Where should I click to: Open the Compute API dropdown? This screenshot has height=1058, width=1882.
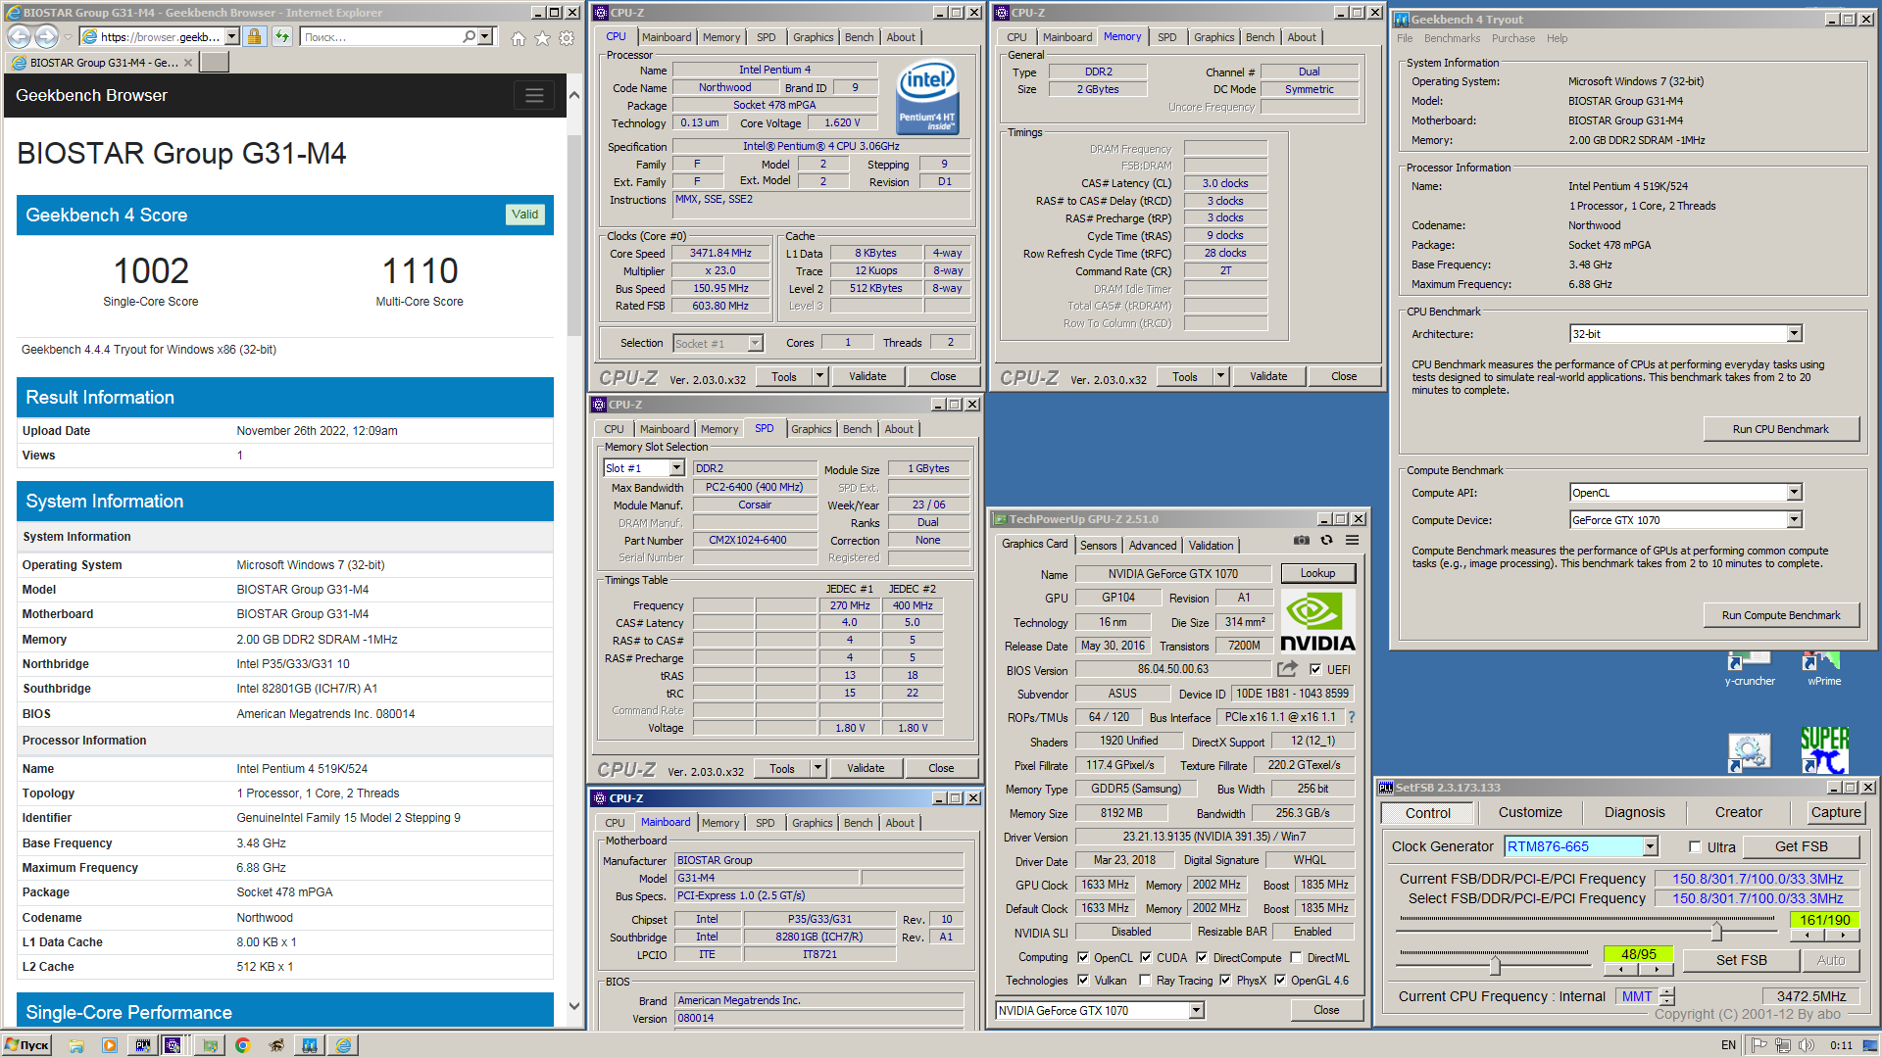[x=1794, y=493]
